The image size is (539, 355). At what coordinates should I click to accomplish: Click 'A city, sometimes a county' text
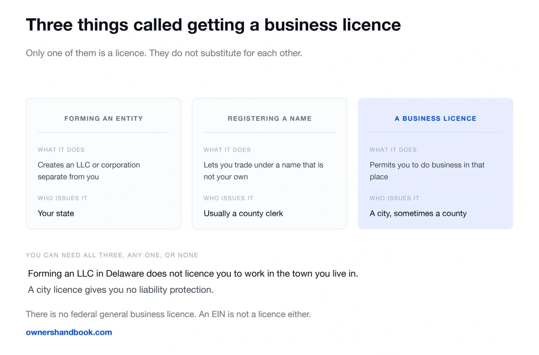click(418, 213)
